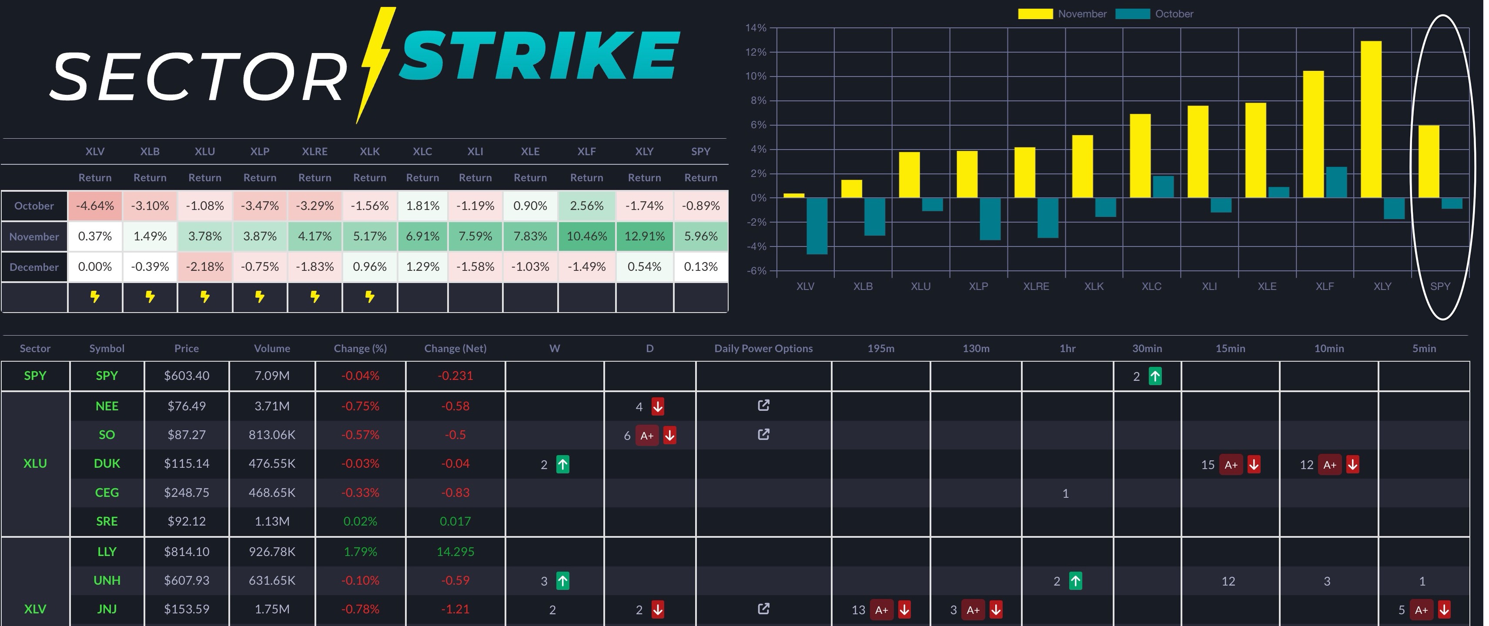This screenshot has height=626, width=1489.
Task: Click the lightning bolt under XLP column
Action: (260, 297)
